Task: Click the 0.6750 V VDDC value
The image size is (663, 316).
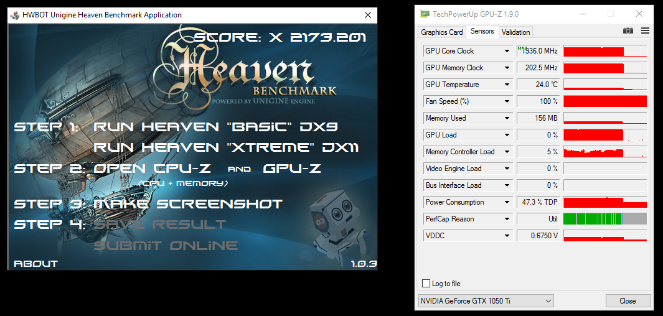Action: pyautogui.click(x=538, y=236)
